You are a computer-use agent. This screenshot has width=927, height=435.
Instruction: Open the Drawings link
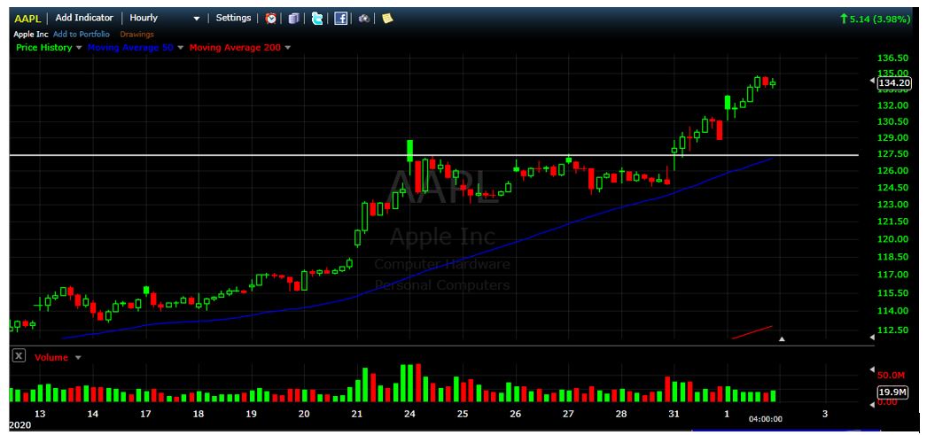click(x=136, y=35)
